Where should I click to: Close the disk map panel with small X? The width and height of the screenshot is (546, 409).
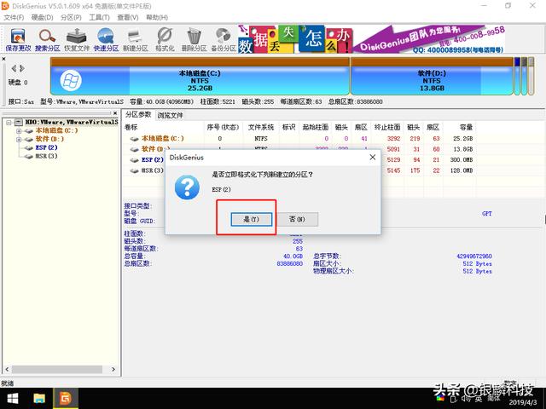pyautogui.click(x=3, y=59)
